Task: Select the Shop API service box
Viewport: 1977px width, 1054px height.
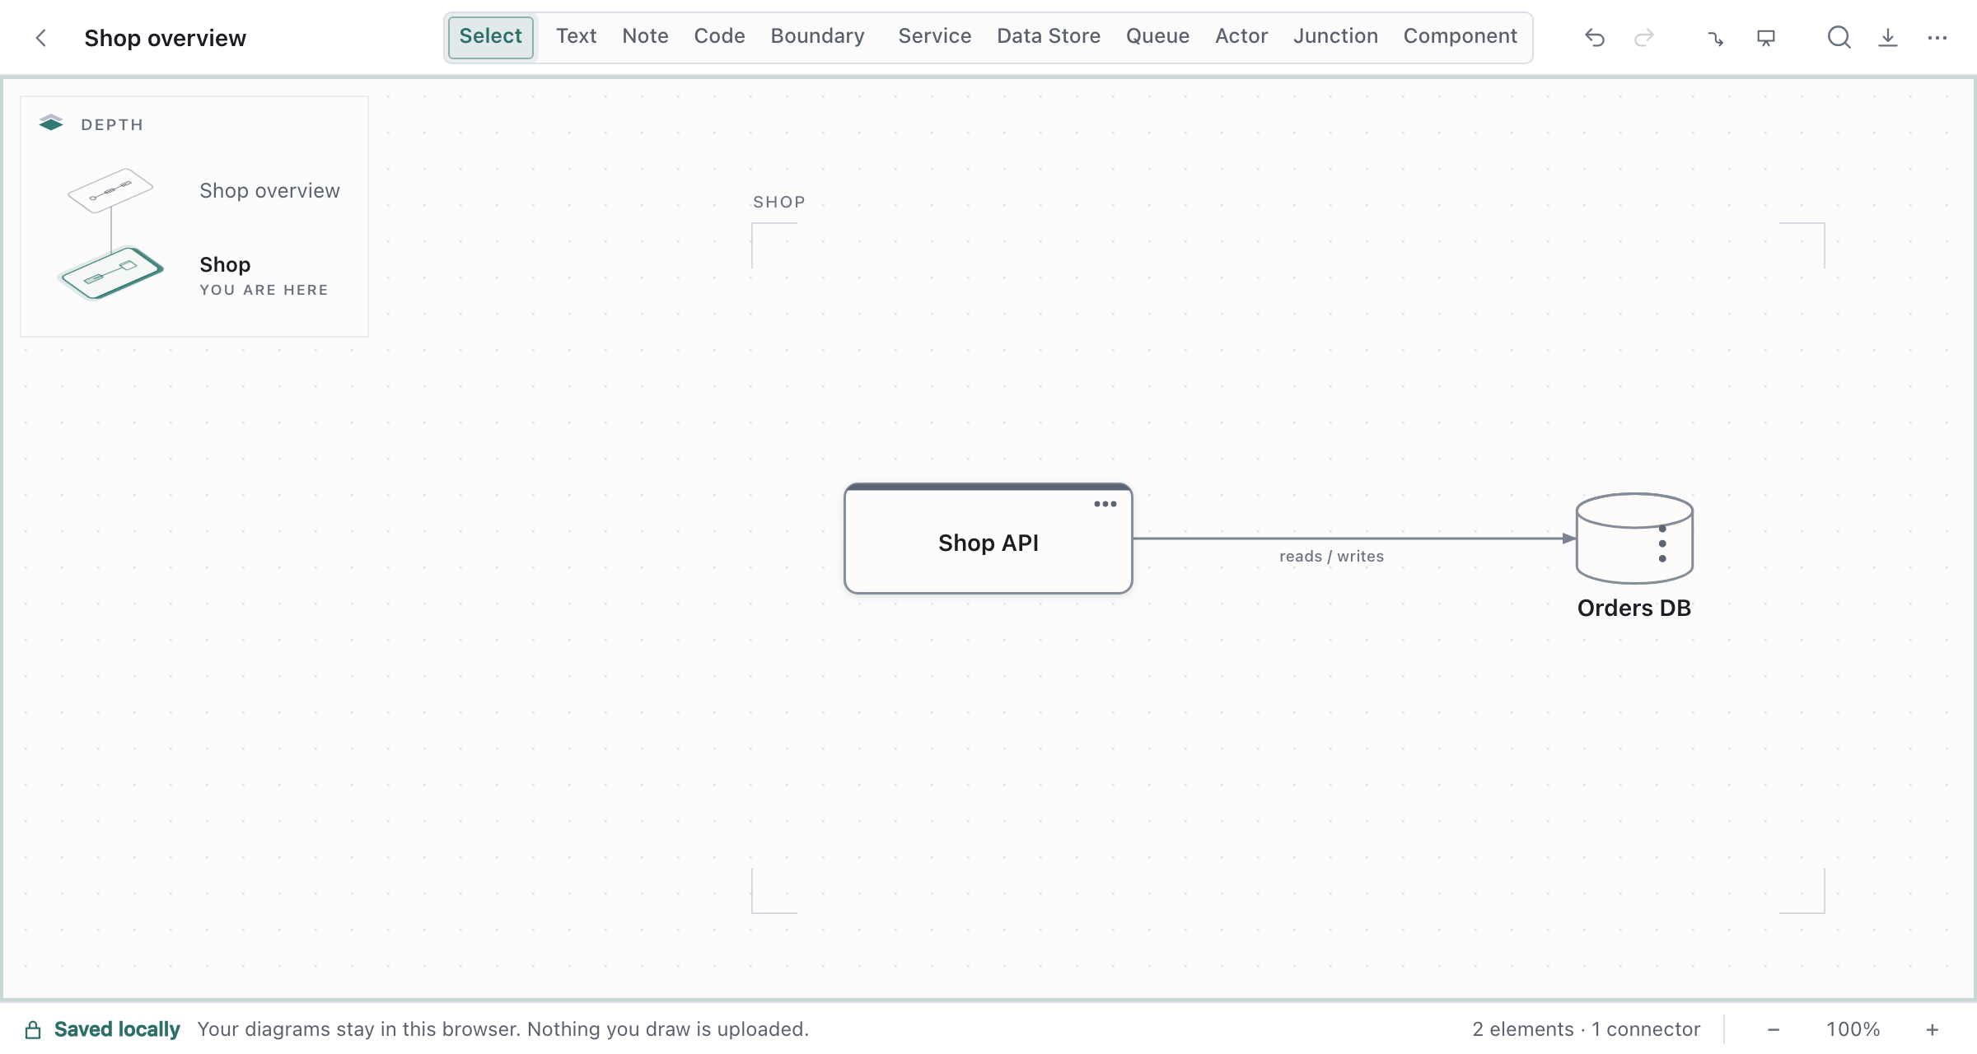Action: [988, 539]
